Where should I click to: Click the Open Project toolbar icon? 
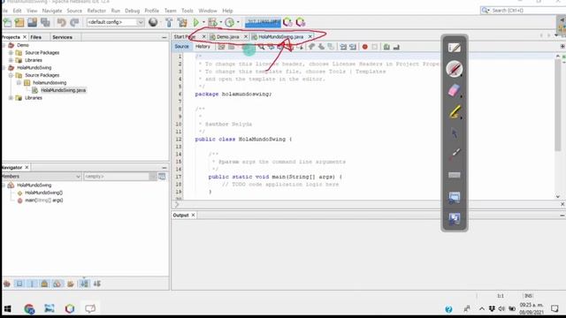[32, 22]
